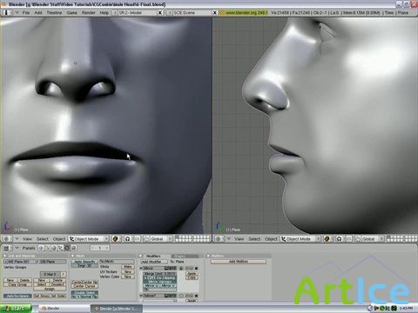Open the screen layout selector SR:2-Model
Screen dimensions: 418x313
tap(114, 13)
